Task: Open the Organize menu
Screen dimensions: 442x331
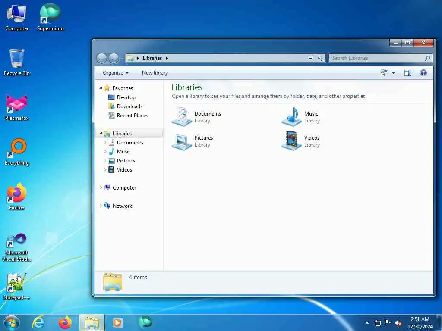Action: pos(116,73)
